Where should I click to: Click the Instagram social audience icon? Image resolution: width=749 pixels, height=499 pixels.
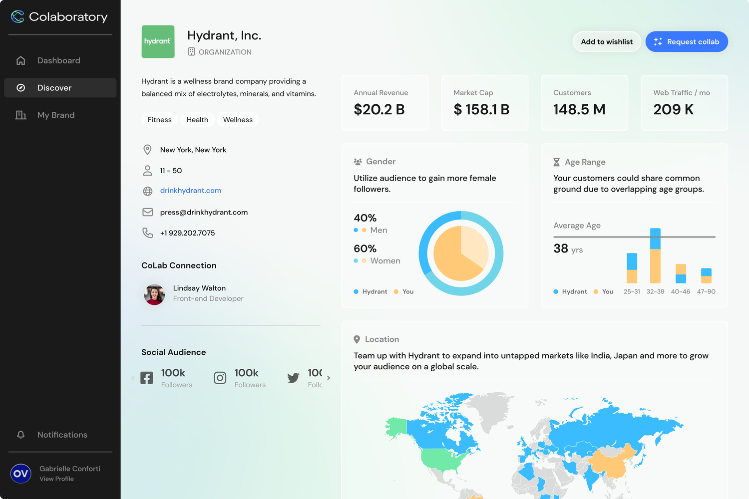tap(220, 378)
